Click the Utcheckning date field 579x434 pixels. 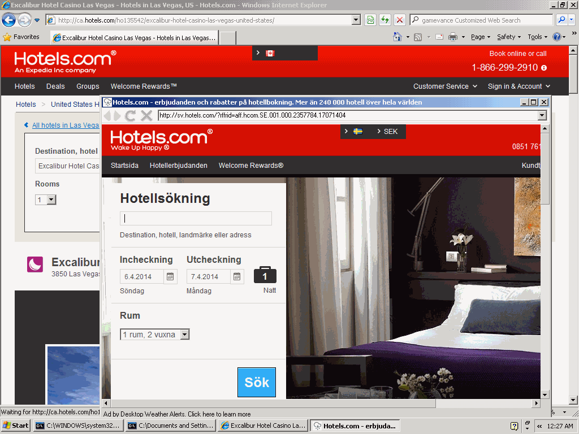[x=208, y=276]
